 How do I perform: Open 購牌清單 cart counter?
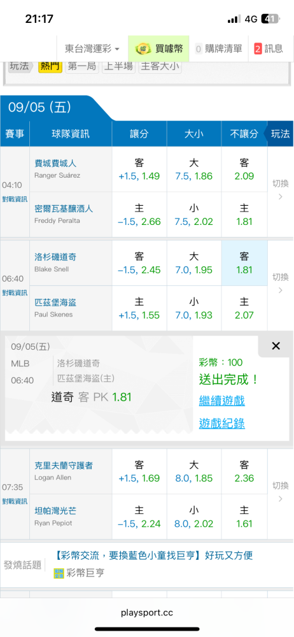click(x=199, y=49)
